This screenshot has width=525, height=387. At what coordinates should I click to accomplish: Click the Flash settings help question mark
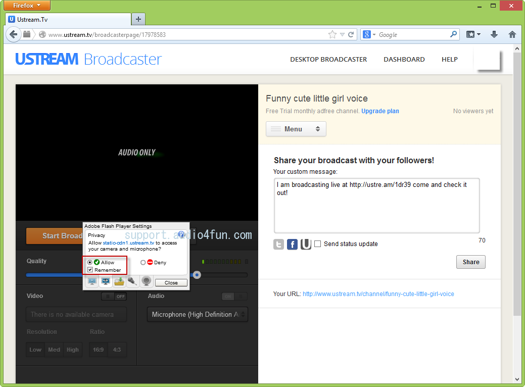[181, 234]
